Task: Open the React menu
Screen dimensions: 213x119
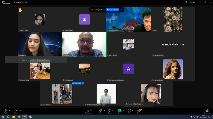Action: (110, 111)
